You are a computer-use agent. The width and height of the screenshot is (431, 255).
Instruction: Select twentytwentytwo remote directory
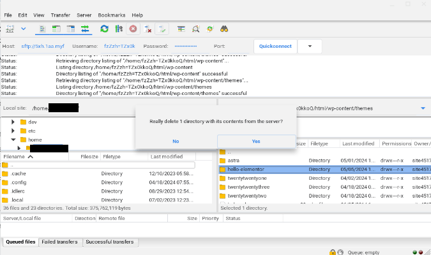point(325,196)
